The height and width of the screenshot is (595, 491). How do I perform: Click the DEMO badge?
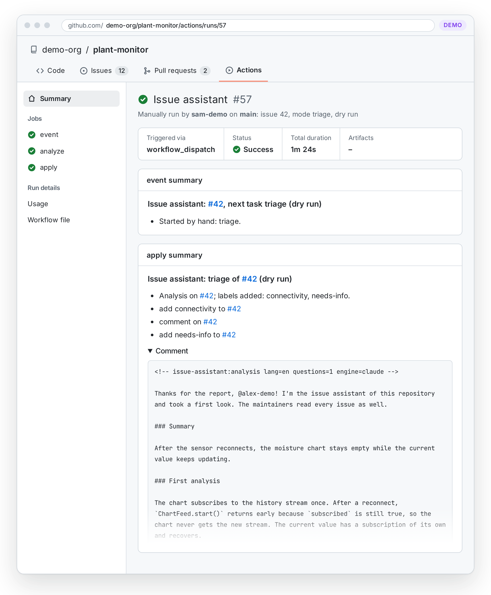[x=453, y=25]
